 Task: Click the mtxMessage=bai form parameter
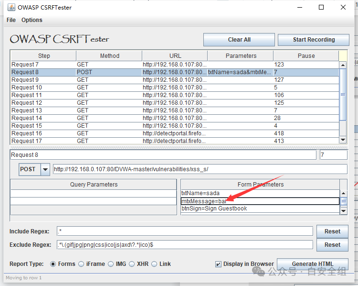coord(260,201)
